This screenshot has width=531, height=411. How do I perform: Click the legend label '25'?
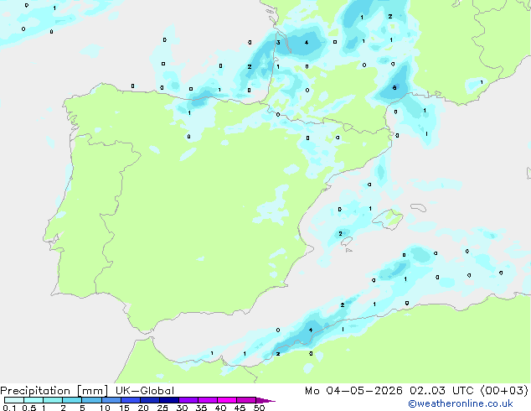click(x=162, y=408)
